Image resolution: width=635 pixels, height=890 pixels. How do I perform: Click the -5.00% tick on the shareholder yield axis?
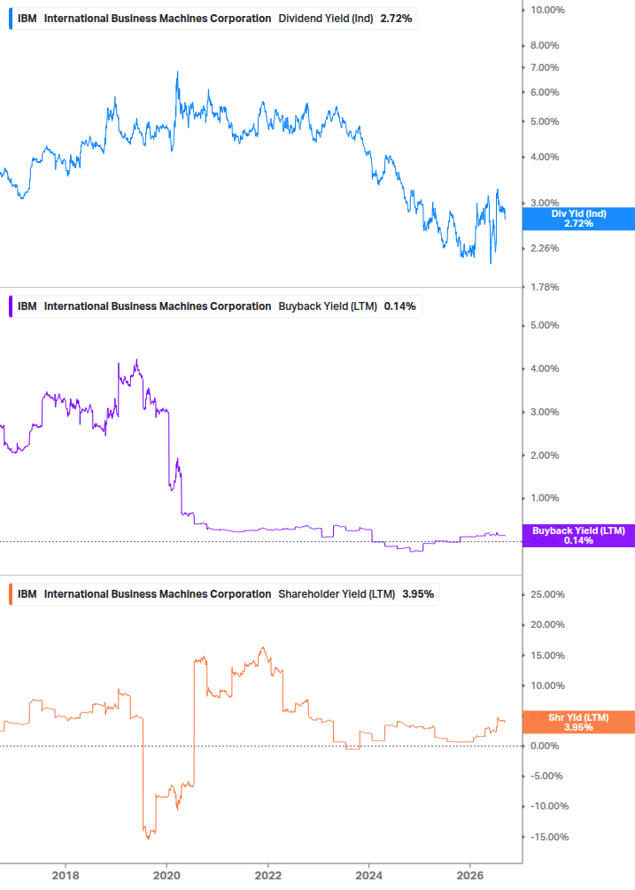(546, 776)
